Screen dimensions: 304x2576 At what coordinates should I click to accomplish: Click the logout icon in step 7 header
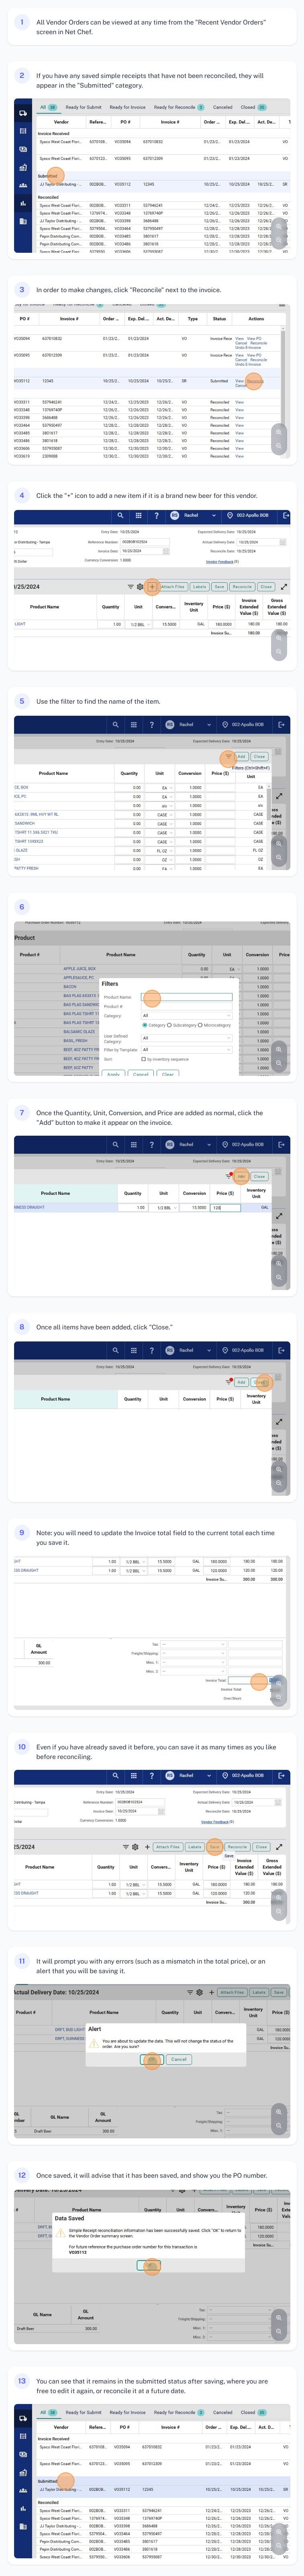click(x=282, y=1145)
